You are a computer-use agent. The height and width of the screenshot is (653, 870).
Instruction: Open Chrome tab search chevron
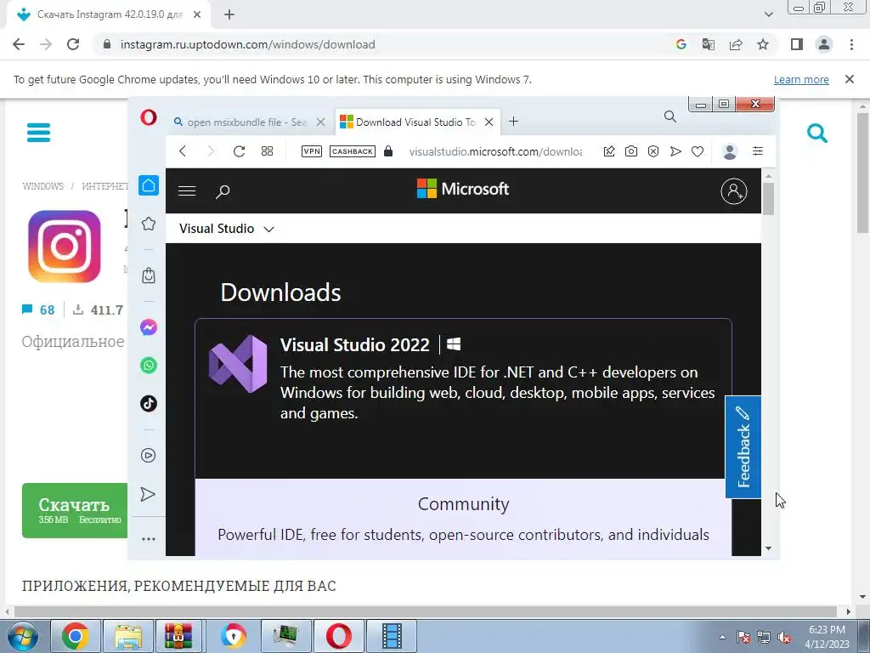[x=768, y=14]
